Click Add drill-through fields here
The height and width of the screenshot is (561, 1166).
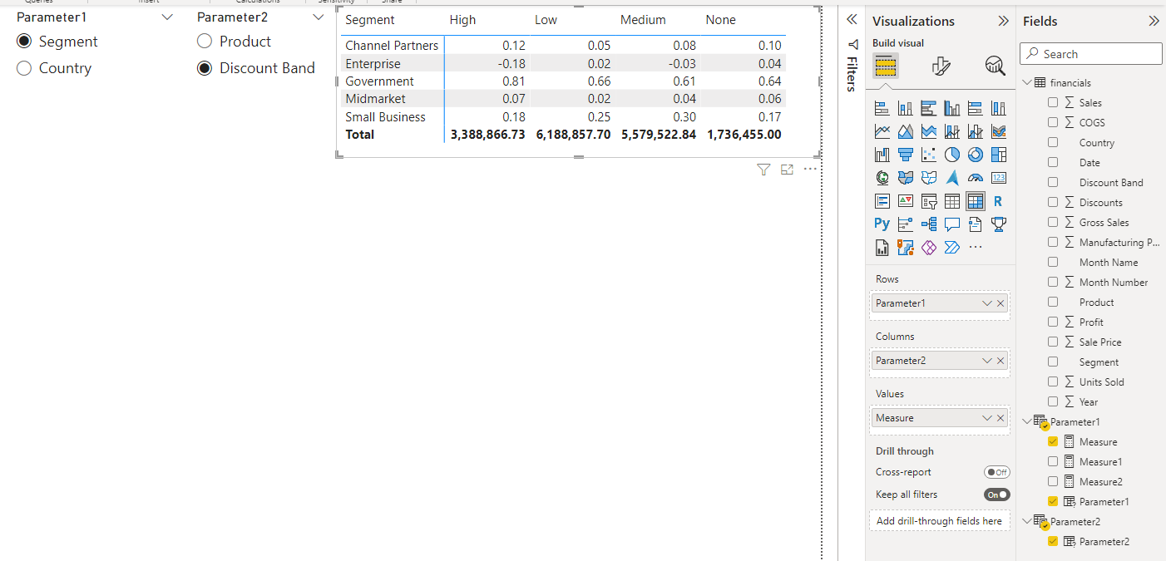pyautogui.click(x=939, y=521)
